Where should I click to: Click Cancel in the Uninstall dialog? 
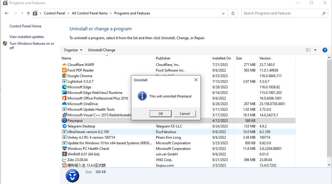pyautogui.click(x=185, y=114)
